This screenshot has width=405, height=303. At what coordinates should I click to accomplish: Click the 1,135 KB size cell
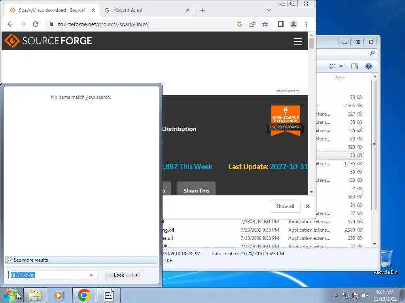353,164
